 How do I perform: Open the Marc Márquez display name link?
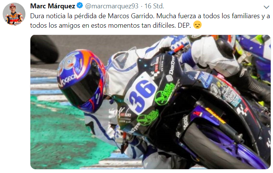coord(52,6)
